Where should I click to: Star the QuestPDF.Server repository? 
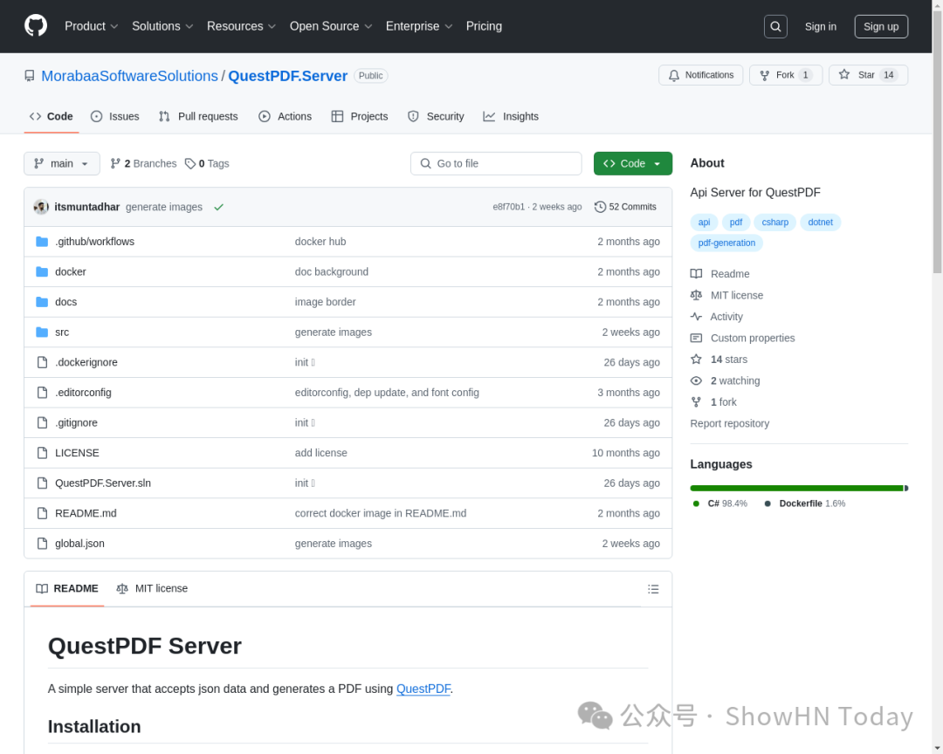pos(868,75)
